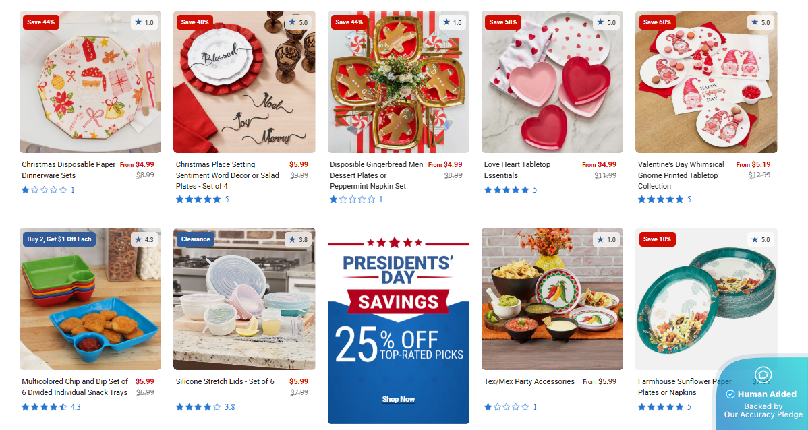The height and width of the screenshot is (430, 808).
Task: Open Multicolored Chip and Dip Set title
Action: click(75, 387)
